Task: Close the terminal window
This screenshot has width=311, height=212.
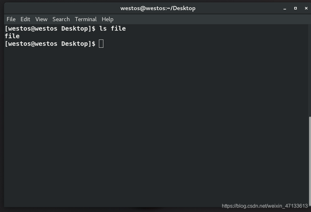Action: (306, 8)
